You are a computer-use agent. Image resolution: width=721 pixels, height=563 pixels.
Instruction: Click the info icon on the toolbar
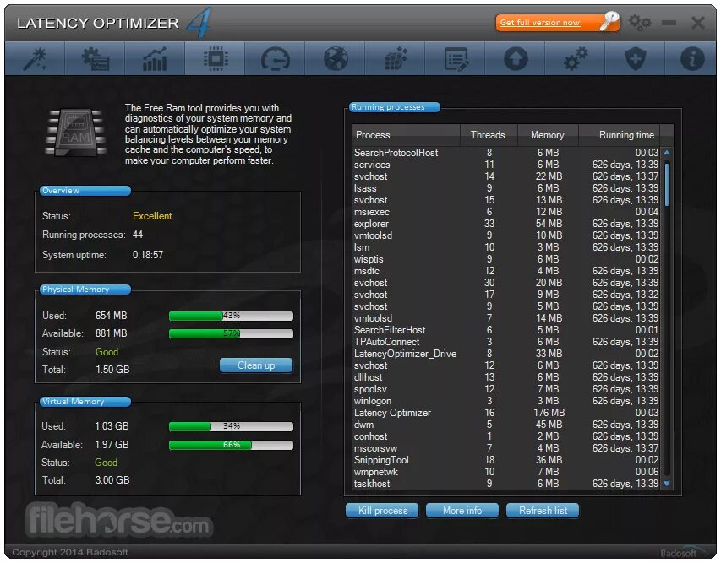point(691,58)
